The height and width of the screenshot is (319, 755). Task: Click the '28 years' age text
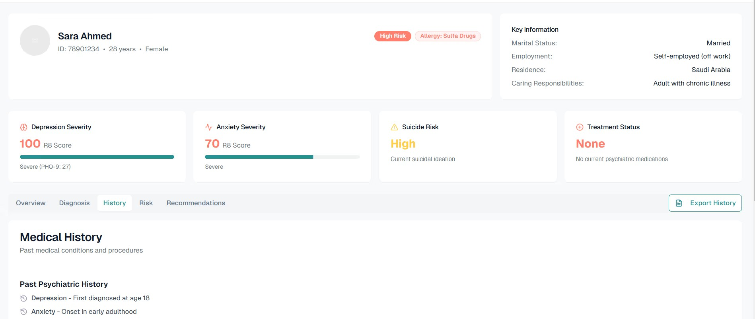point(122,49)
